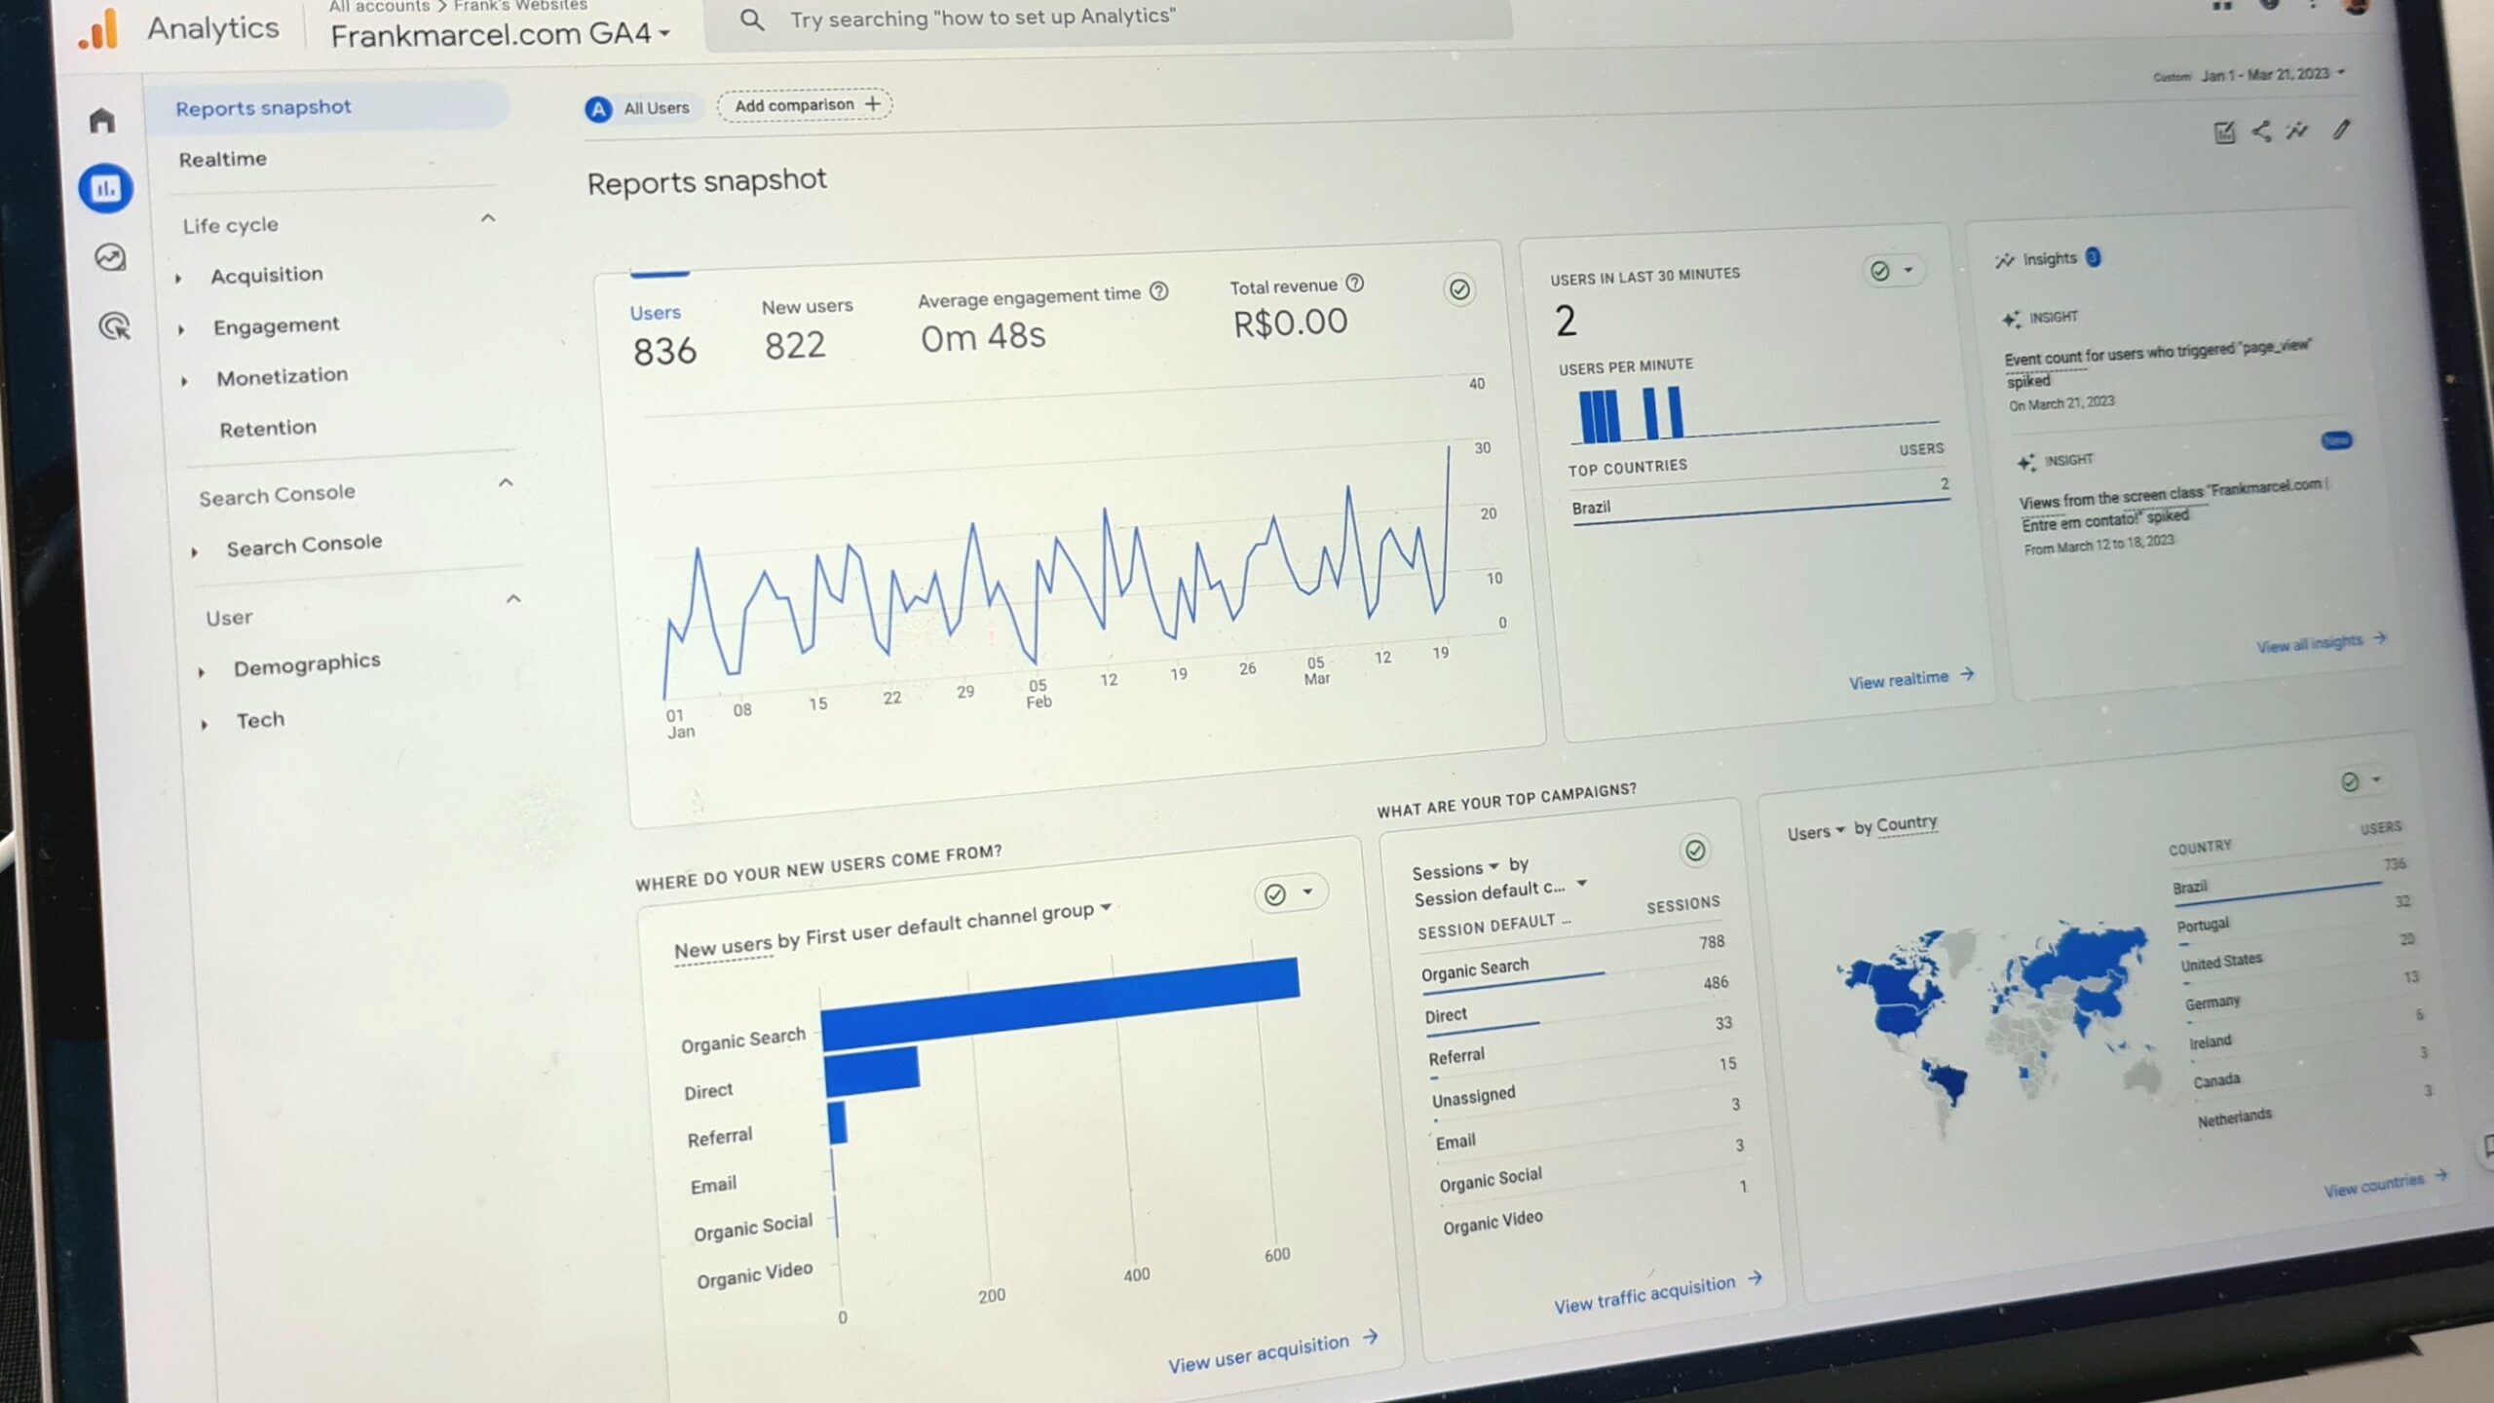Expand the Demographics tree item
Screen dimensions: 2494x1403
pyautogui.click(x=202, y=672)
